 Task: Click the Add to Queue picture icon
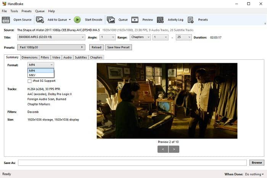tap(40, 20)
